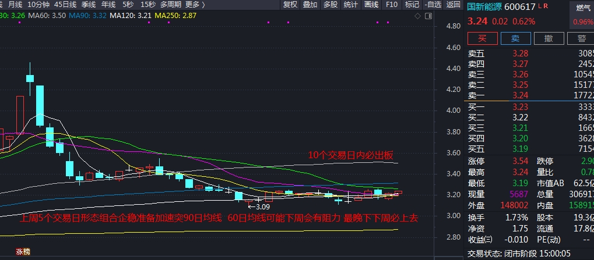Select the 年线 yearly period tab
This screenshot has height=260, width=594.
[x=108, y=5]
